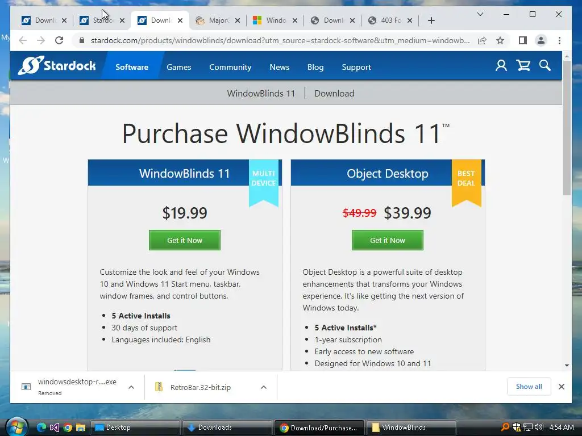Click the Stardock logo in header
Screen dimensions: 582x436
coord(57,66)
